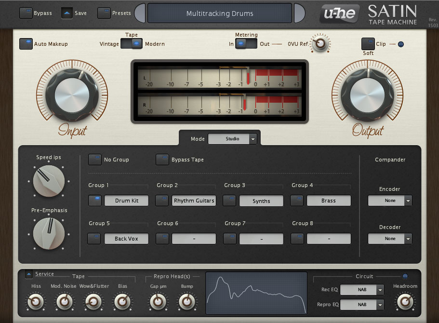Open the Presets browser
The width and height of the screenshot is (439, 323).
[104, 13]
